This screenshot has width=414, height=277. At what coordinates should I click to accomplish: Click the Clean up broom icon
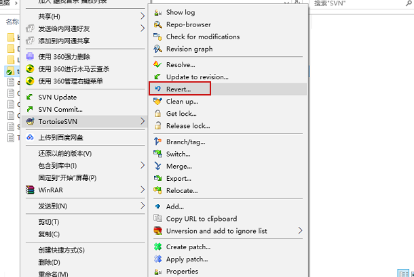point(158,101)
